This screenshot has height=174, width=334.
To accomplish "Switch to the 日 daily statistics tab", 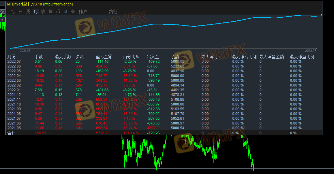I will point(20,12).
